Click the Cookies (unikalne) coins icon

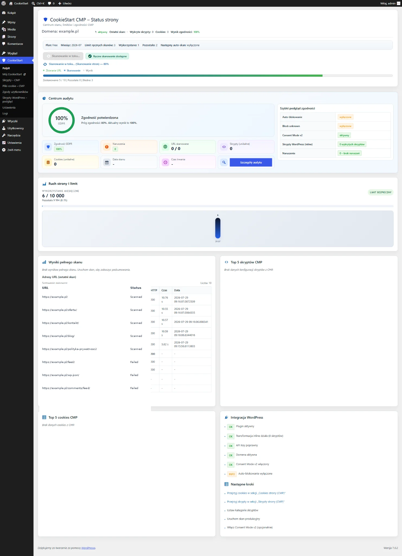tap(48, 162)
